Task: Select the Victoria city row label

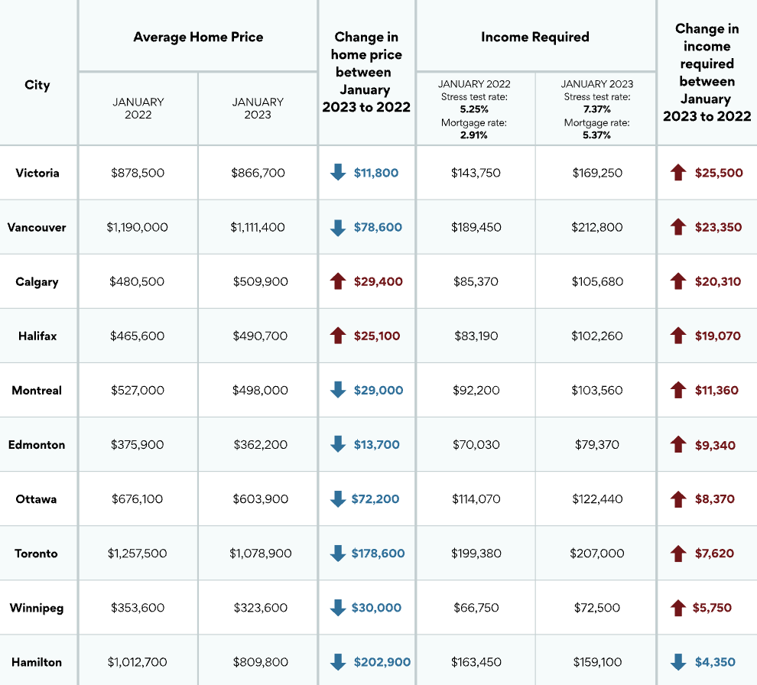Action: [37, 173]
